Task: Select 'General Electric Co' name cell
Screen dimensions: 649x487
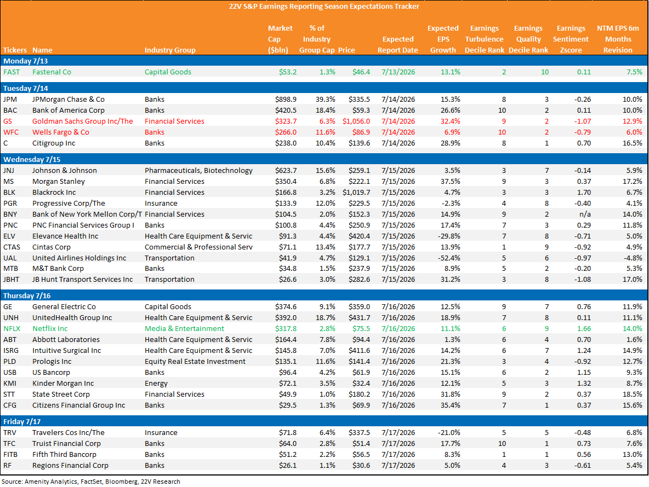Action: (x=64, y=307)
